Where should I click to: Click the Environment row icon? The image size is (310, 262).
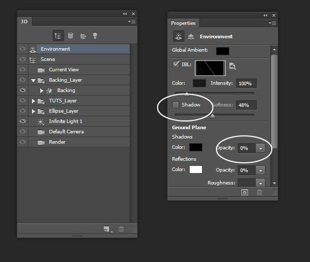pos(33,49)
